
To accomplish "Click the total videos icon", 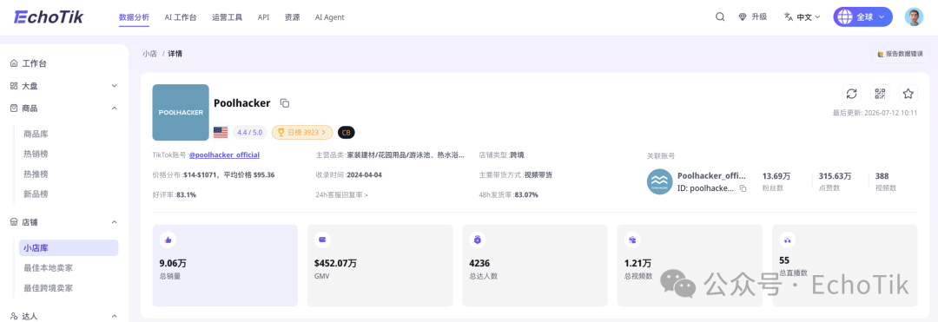I will point(632,240).
